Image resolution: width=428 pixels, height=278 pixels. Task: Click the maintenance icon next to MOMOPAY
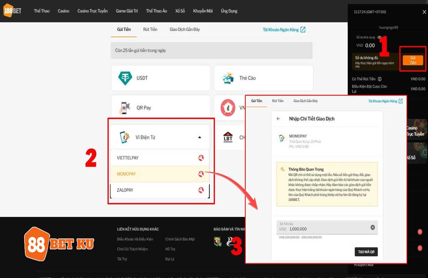[x=201, y=174]
